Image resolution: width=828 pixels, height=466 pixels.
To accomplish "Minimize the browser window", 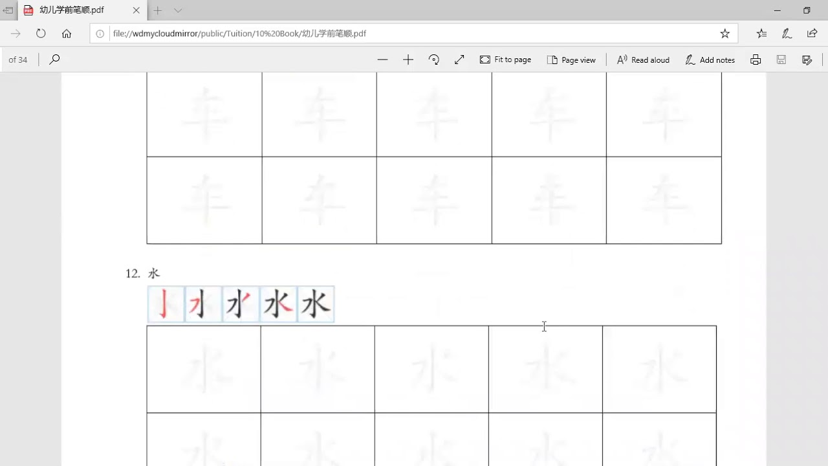I will point(778,10).
